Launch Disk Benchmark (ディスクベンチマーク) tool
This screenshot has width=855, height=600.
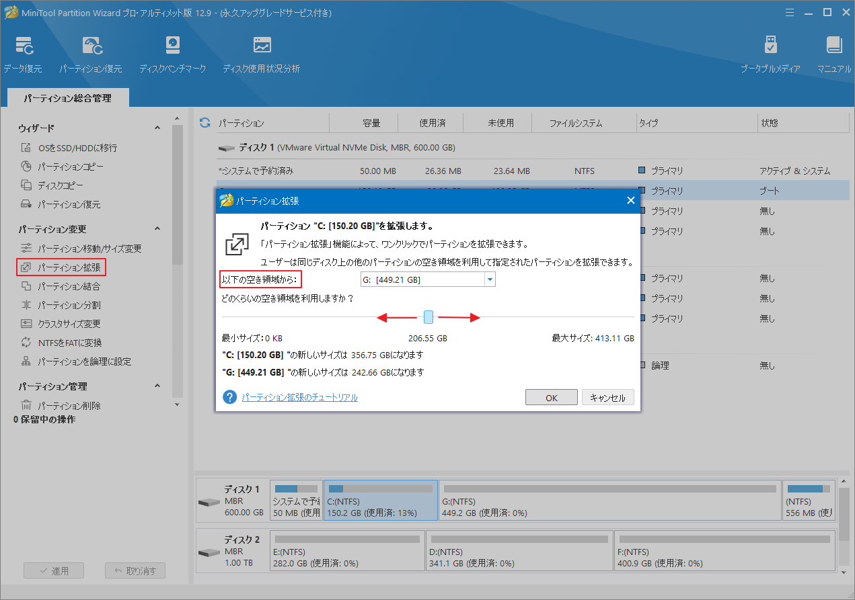[173, 54]
